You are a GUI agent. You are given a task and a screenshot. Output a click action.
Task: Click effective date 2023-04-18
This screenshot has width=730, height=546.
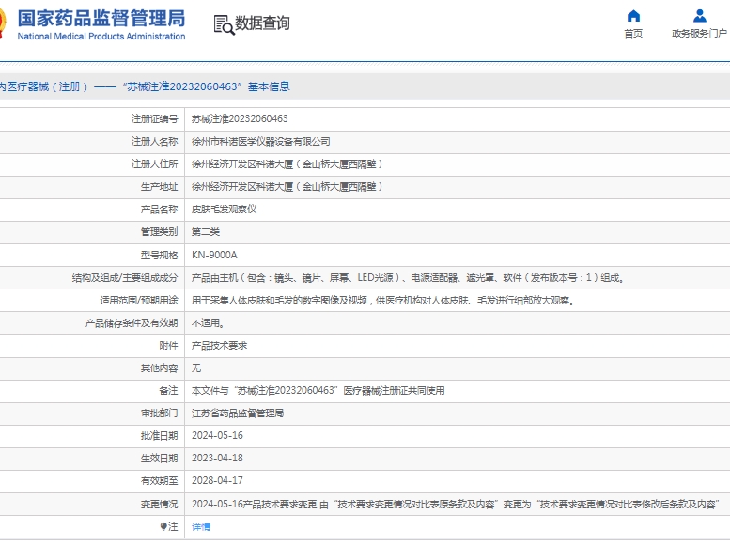pos(217,458)
